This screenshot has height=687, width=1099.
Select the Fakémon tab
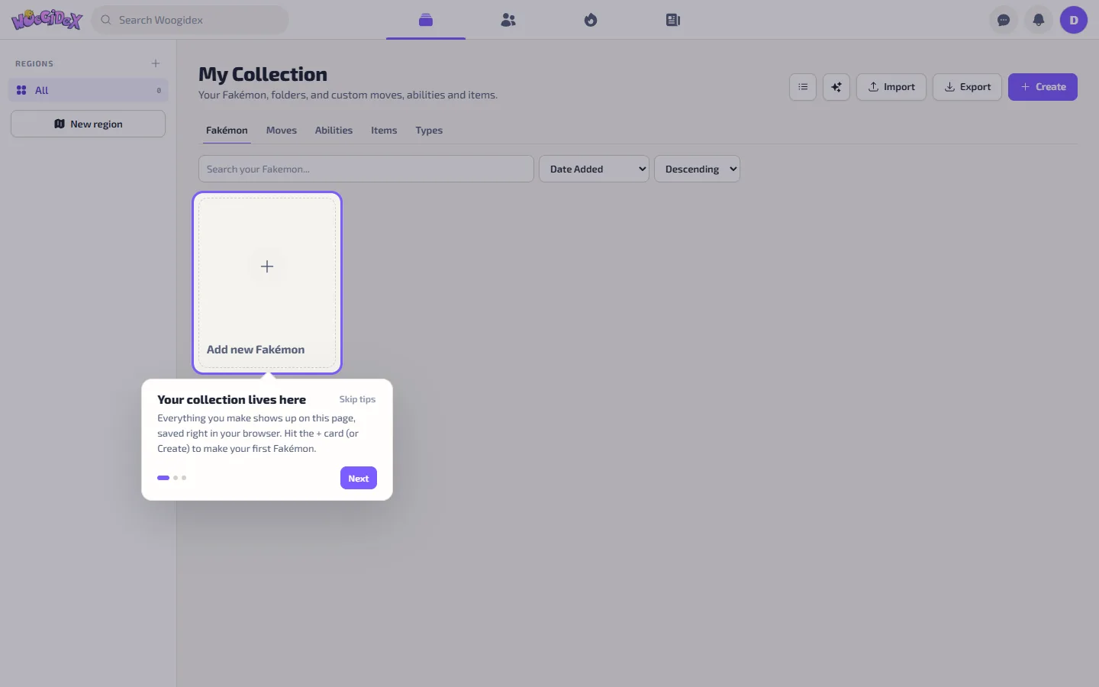click(x=227, y=131)
